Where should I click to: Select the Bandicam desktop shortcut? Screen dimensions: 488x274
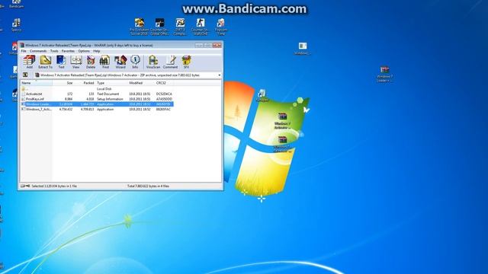pos(16,4)
